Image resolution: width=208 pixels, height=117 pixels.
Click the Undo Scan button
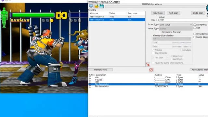pyautogui.click(x=198, y=13)
